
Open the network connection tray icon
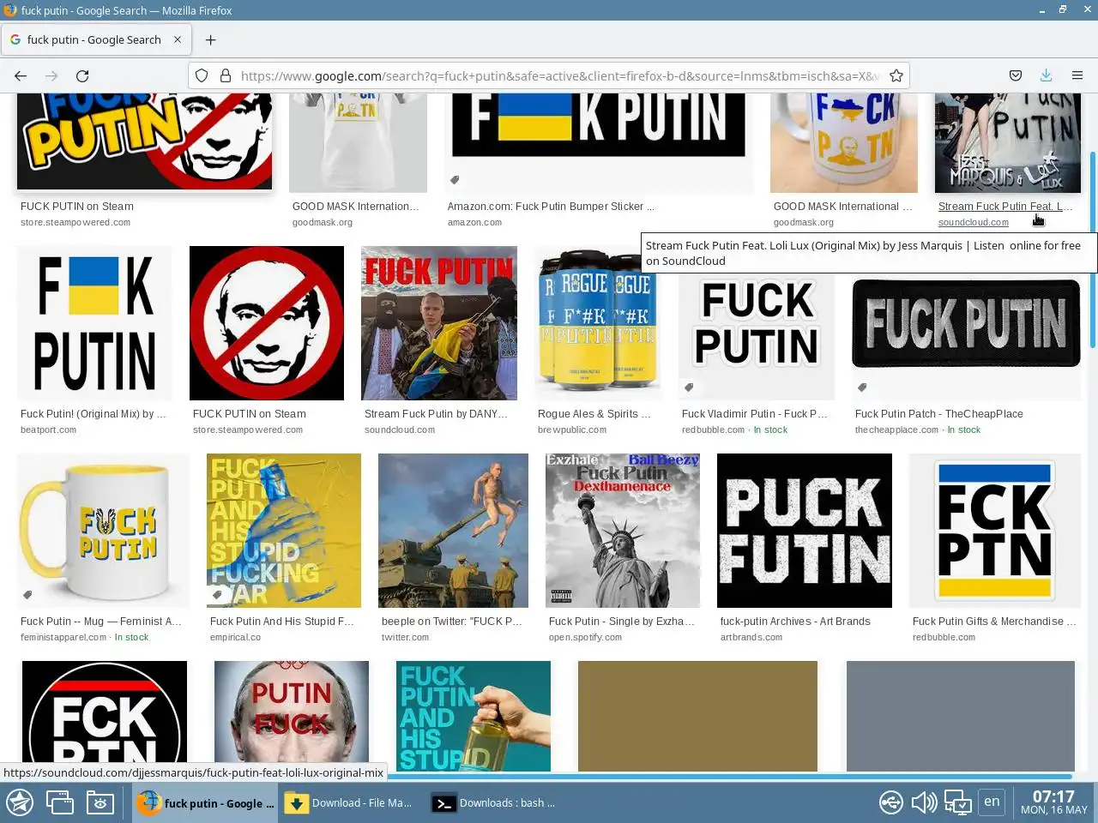pos(891,802)
